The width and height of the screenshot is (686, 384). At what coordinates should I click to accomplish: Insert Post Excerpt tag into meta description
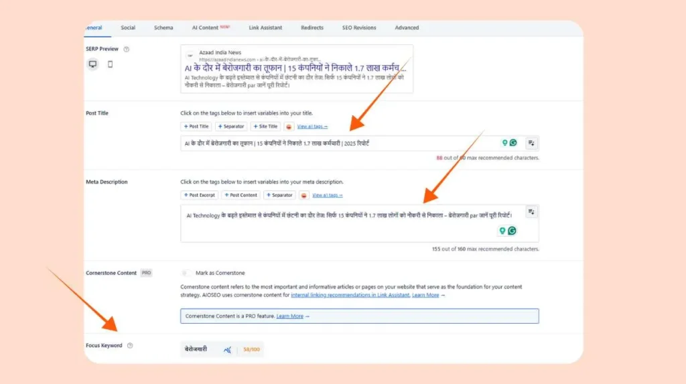coord(200,195)
